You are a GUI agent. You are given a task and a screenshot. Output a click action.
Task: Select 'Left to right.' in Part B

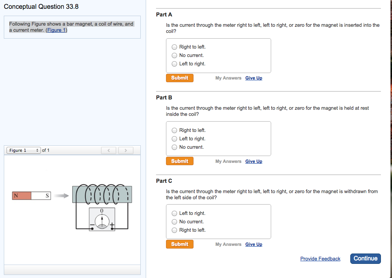174,139
